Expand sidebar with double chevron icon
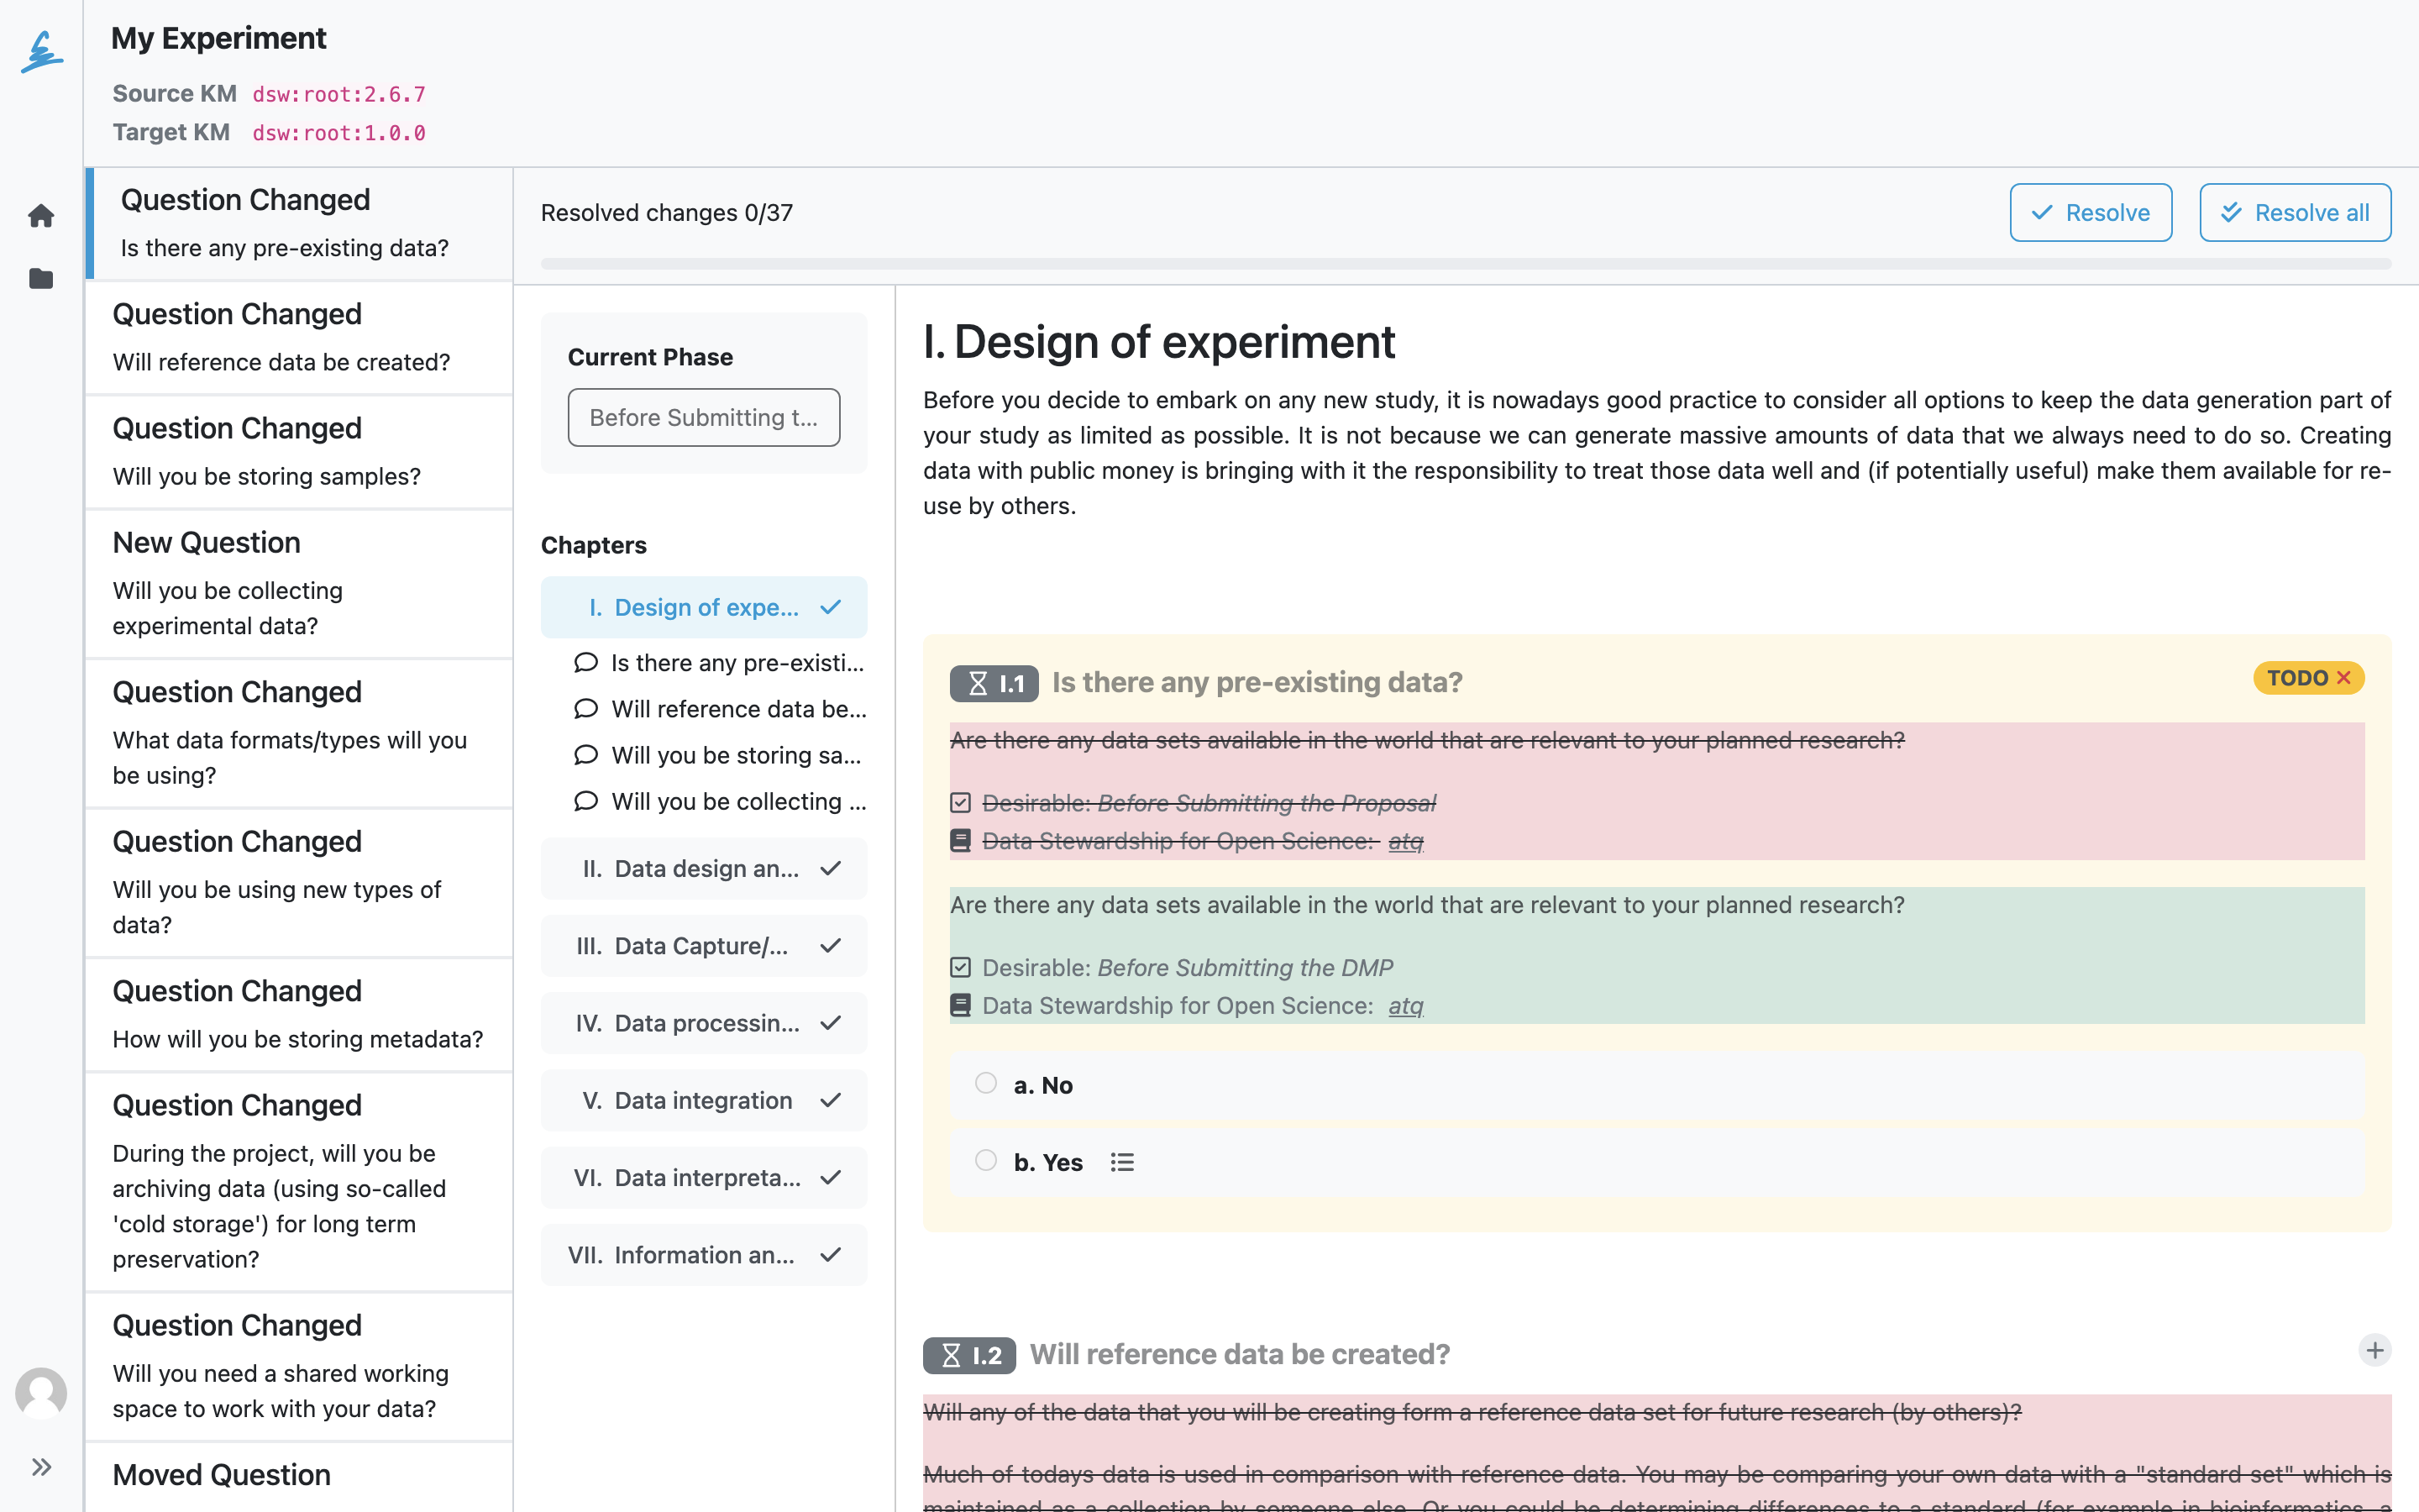2419x1512 pixels. (41, 1467)
